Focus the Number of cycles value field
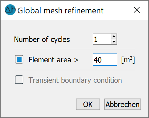Screen dimensions: 149x118 [x=102, y=39]
